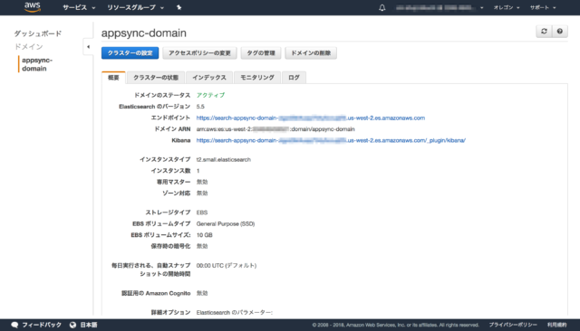Switch to the クラスターの状態 tab

[x=156, y=78]
